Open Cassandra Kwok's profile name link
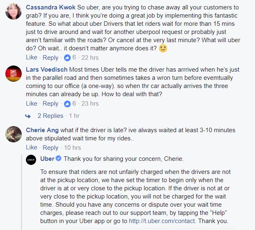 coord(51,7)
